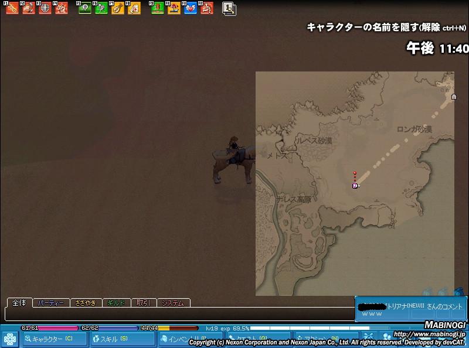
Task: Open the インベントリ (I) window
Action: click(190, 339)
